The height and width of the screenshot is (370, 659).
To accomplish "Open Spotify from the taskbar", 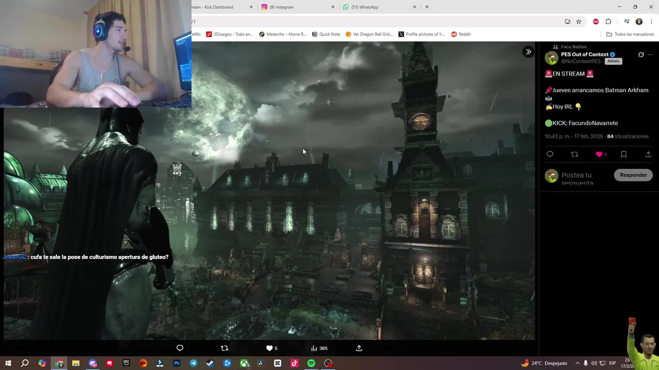I will [x=311, y=363].
